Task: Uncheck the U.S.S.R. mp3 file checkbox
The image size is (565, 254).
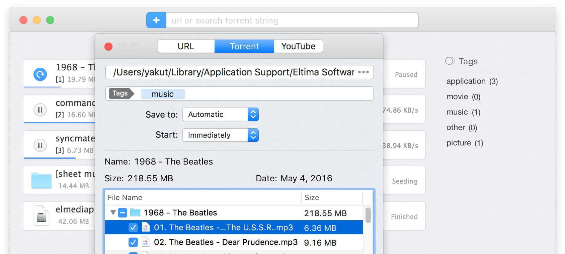Action: tap(133, 228)
